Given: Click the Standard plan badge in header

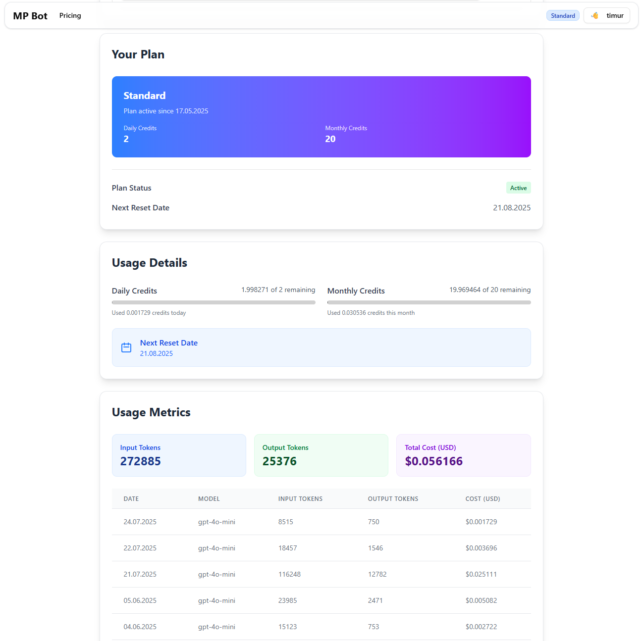Looking at the screenshot, I should [563, 16].
